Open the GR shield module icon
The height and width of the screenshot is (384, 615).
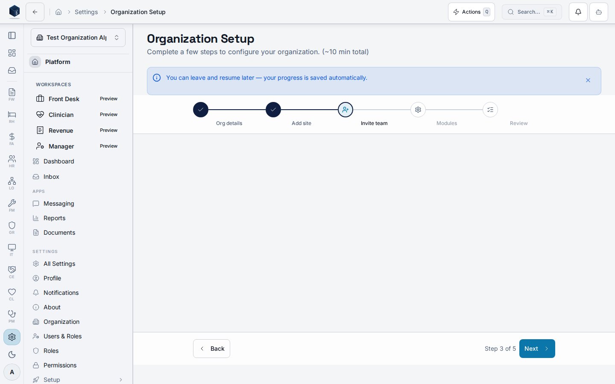(x=12, y=227)
